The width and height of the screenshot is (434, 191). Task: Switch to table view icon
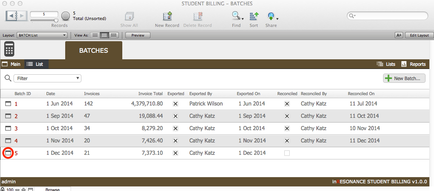(113, 35)
